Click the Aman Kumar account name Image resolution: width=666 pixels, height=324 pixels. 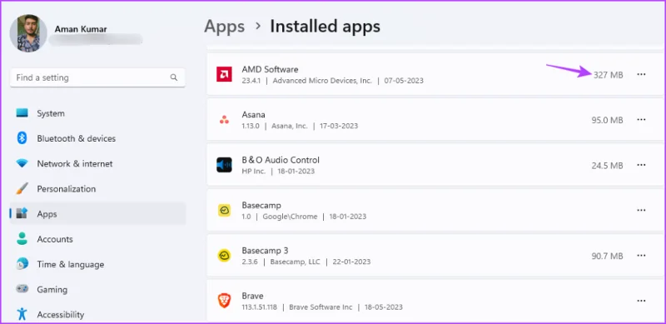81,29
